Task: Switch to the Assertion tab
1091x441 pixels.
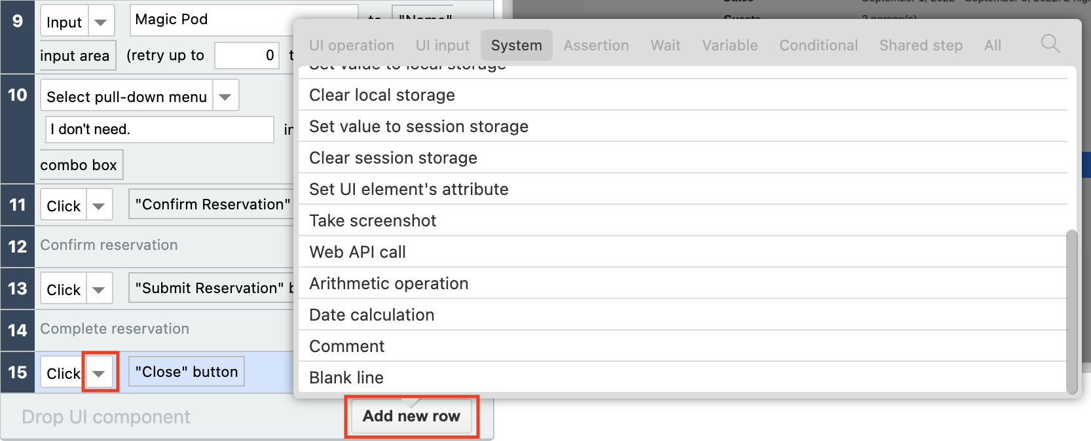Action: [596, 45]
